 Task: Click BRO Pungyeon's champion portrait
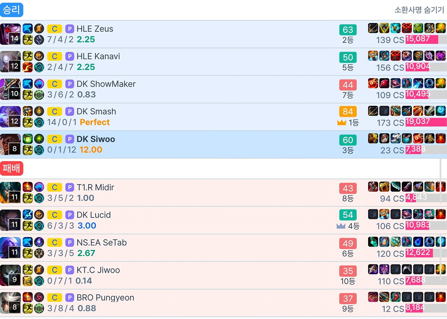(x=10, y=303)
